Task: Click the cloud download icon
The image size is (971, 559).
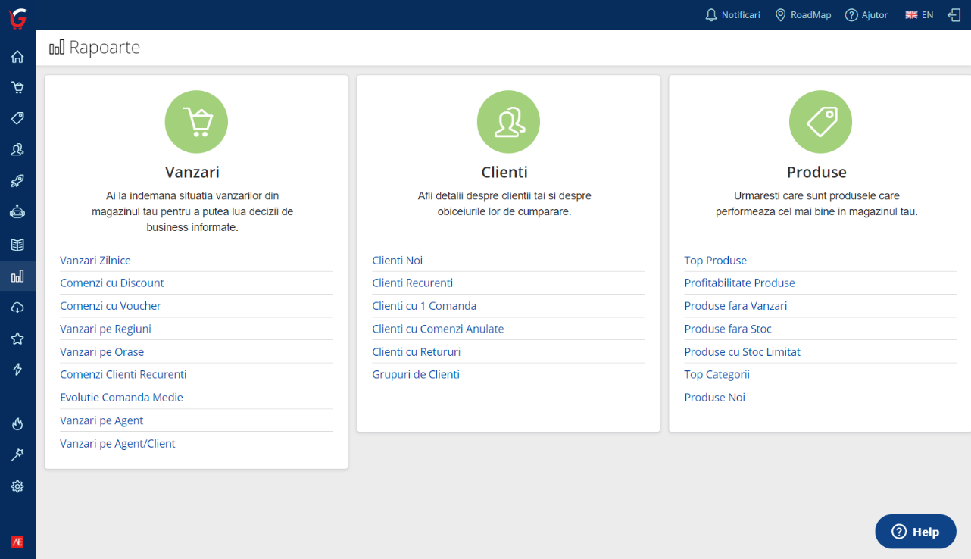Action: [x=17, y=308]
